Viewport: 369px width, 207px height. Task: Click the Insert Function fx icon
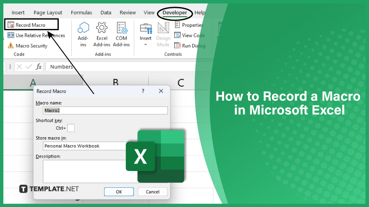[x=39, y=67]
